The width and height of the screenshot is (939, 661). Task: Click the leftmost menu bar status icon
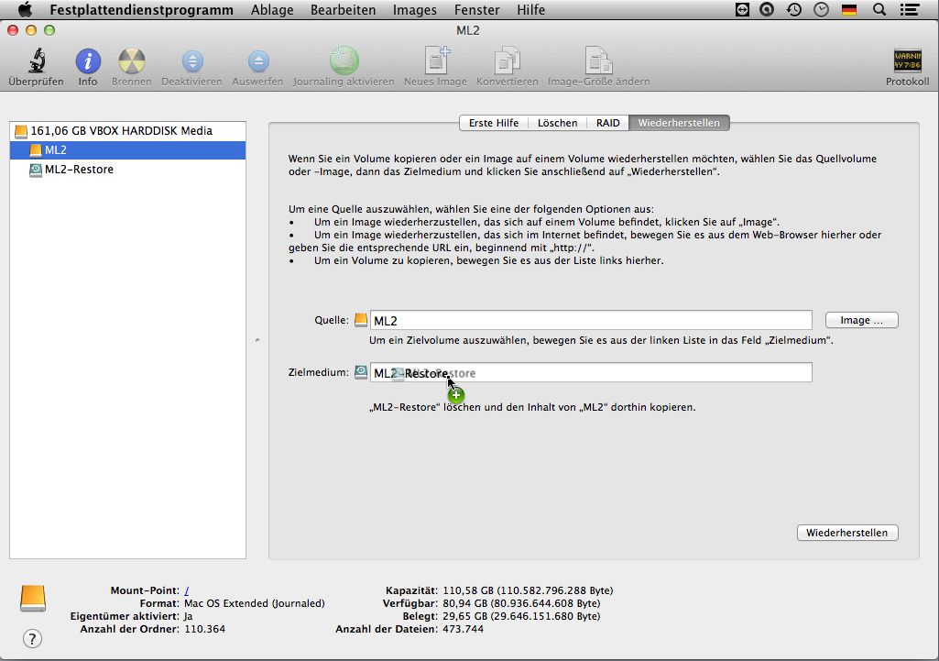click(742, 9)
